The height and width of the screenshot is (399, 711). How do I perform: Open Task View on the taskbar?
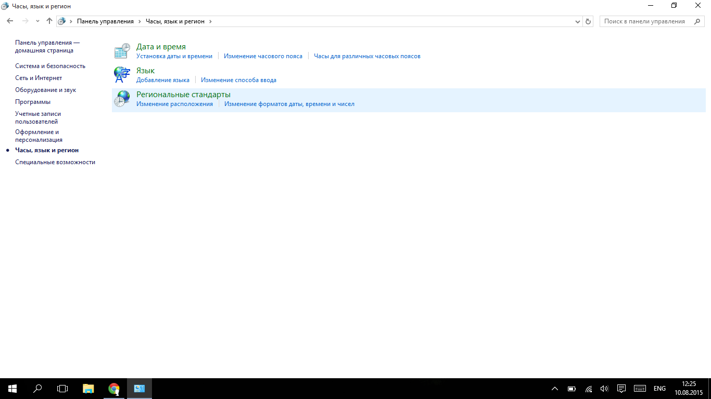pyautogui.click(x=62, y=389)
